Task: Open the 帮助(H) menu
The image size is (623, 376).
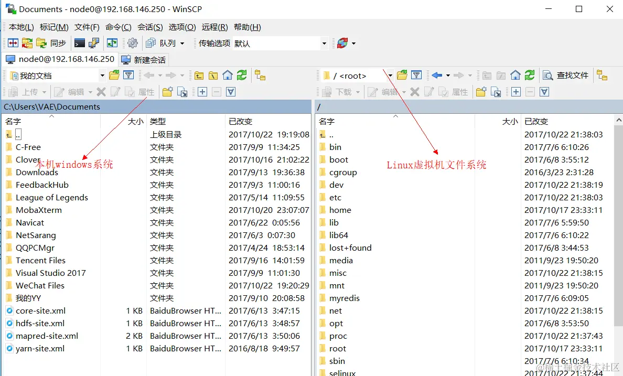Action: [248, 27]
